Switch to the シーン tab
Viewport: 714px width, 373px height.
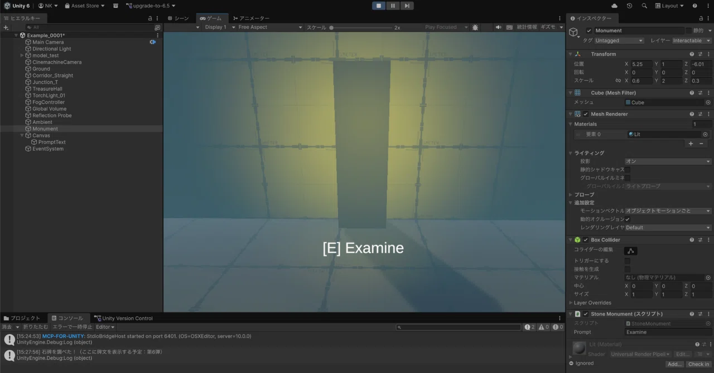coord(178,18)
